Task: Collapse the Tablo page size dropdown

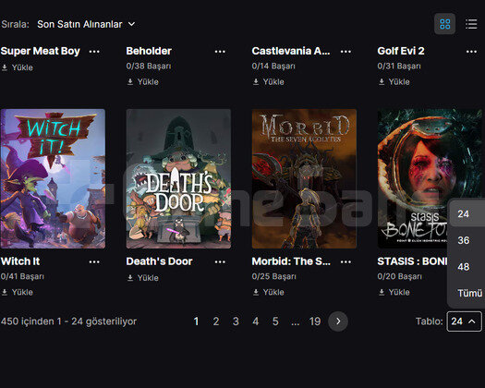Action: tap(464, 321)
